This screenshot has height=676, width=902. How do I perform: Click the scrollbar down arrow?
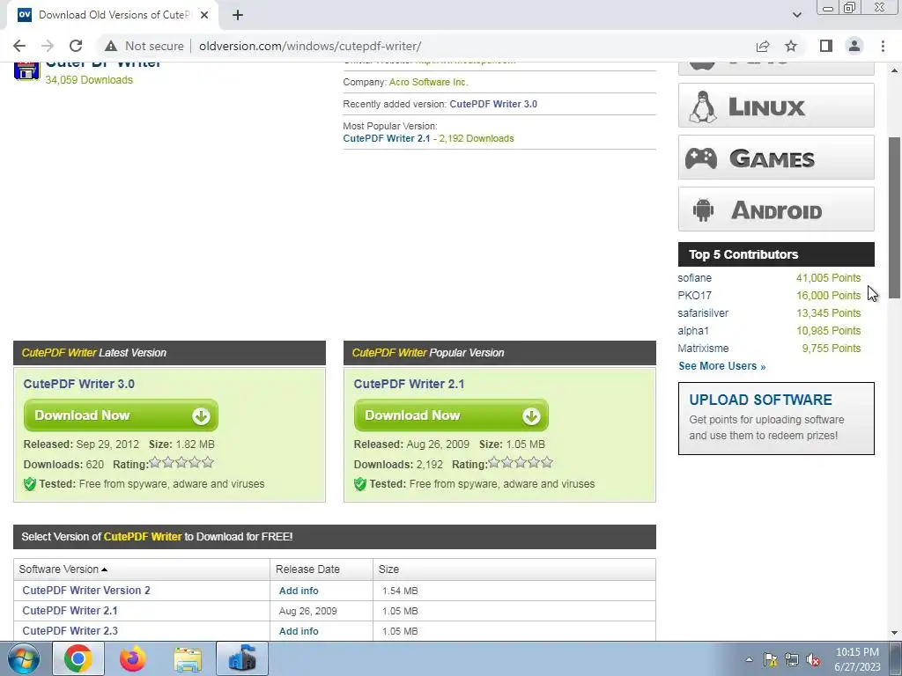click(x=895, y=633)
